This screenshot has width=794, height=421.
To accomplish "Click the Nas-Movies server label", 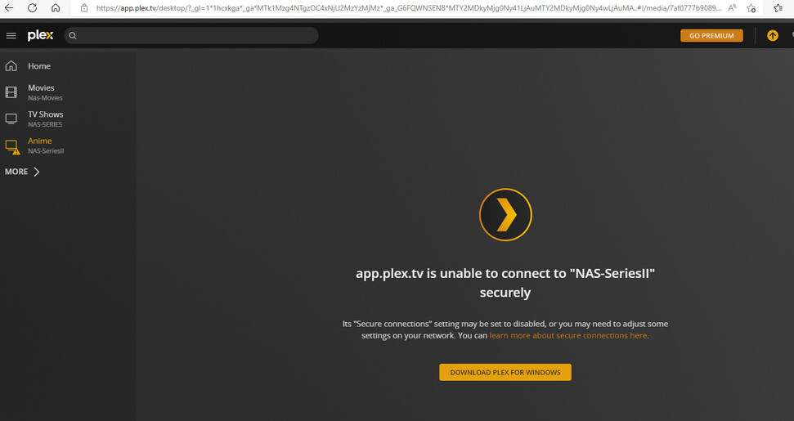I will click(45, 98).
